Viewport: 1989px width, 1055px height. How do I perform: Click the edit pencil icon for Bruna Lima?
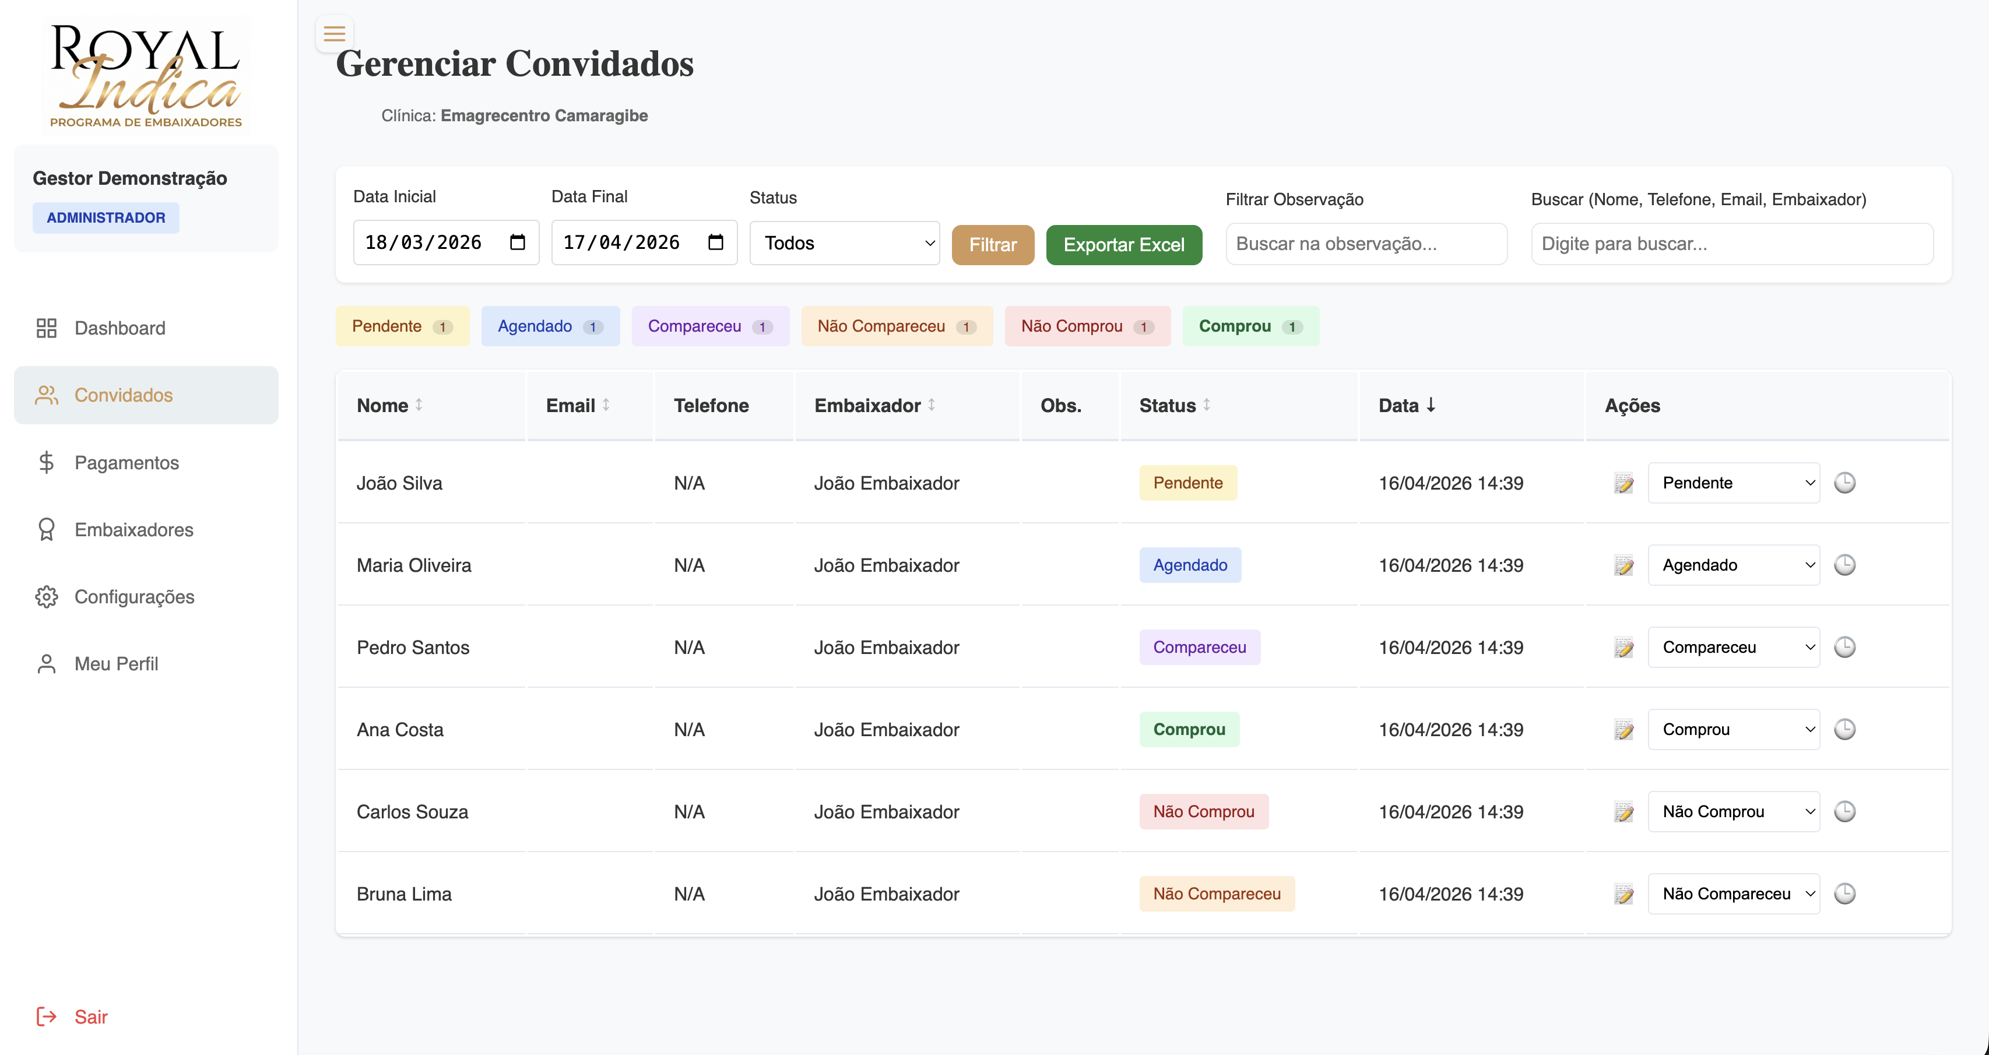pyautogui.click(x=1623, y=894)
